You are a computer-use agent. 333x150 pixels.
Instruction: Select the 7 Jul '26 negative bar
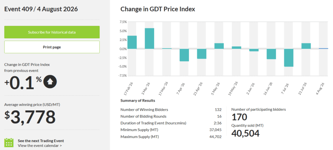(289, 58)
